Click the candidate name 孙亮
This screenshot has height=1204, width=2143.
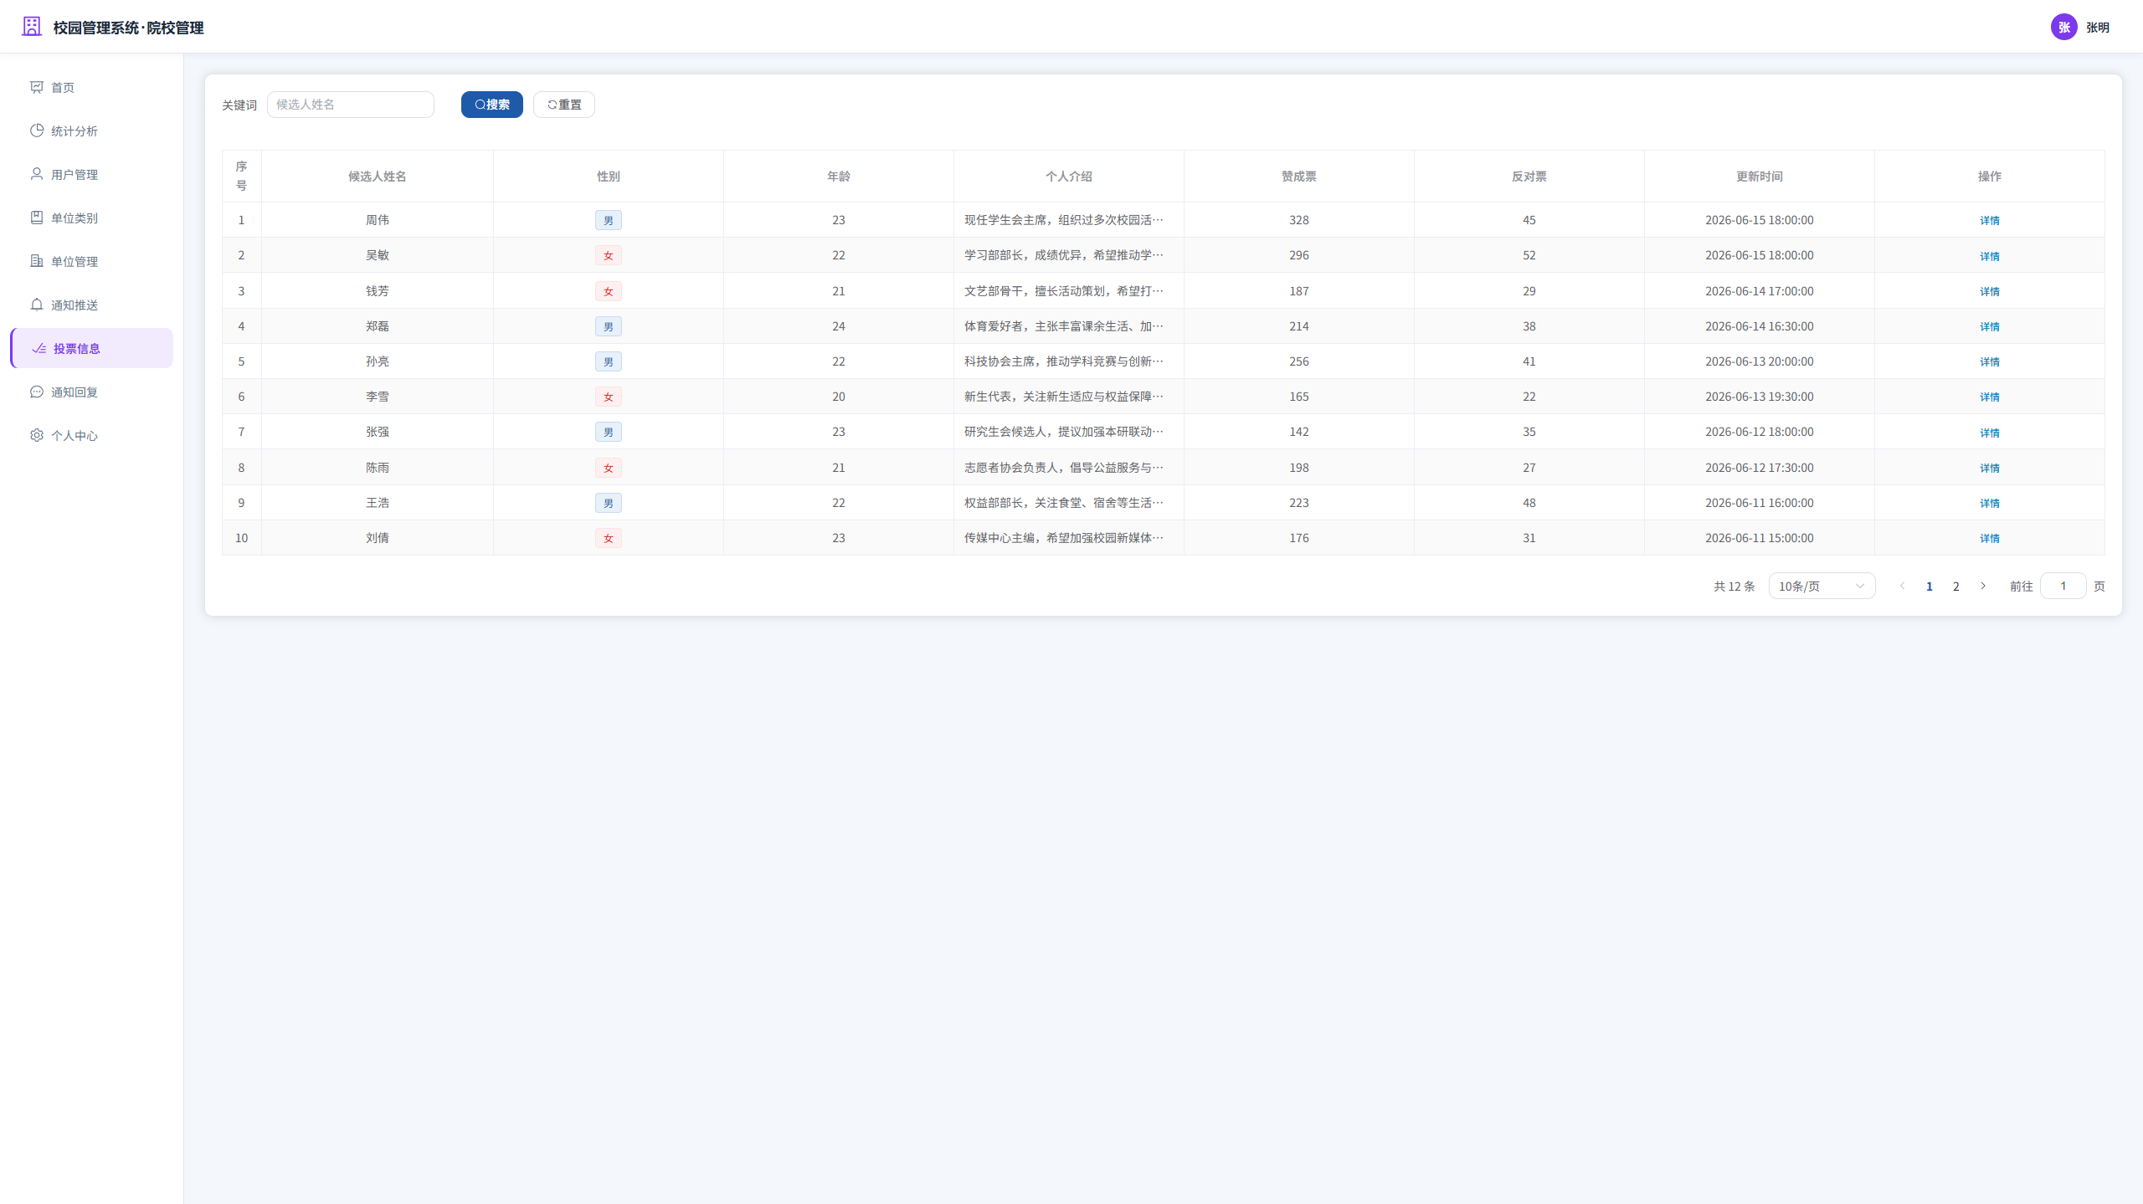coord(378,361)
